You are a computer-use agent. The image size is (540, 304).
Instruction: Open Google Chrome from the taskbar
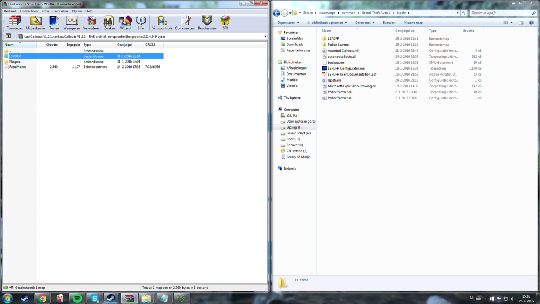[43, 299]
